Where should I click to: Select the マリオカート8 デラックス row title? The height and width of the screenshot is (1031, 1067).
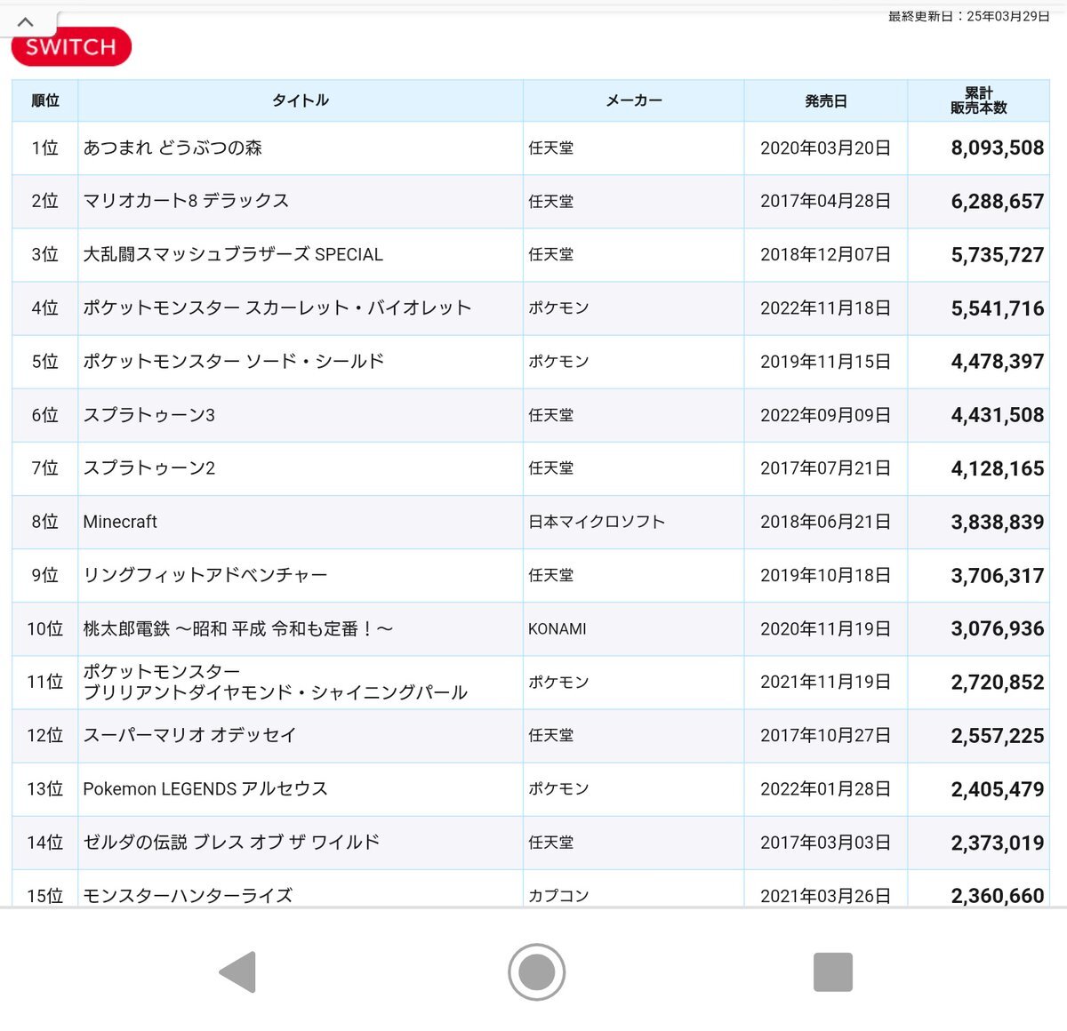click(186, 201)
